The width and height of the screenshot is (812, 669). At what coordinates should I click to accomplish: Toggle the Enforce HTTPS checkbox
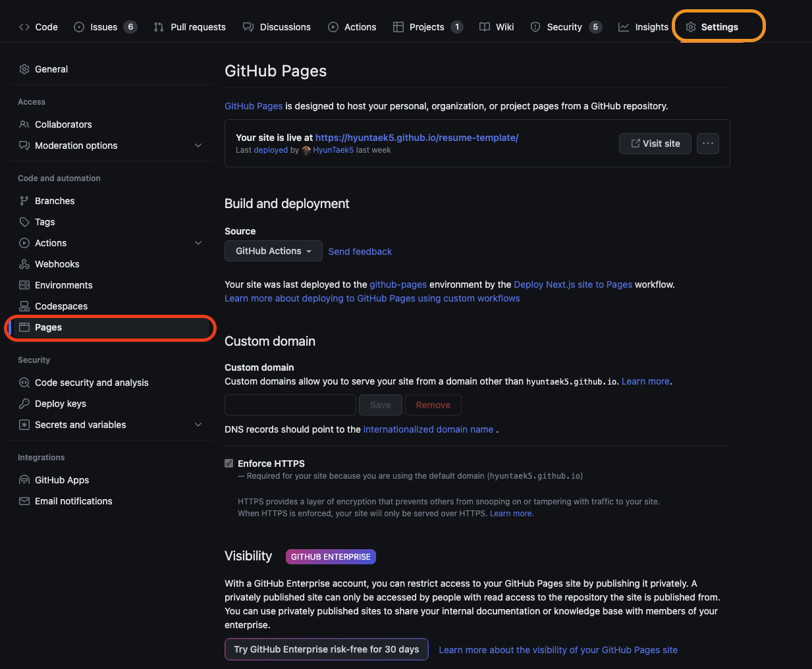tap(229, 464)
